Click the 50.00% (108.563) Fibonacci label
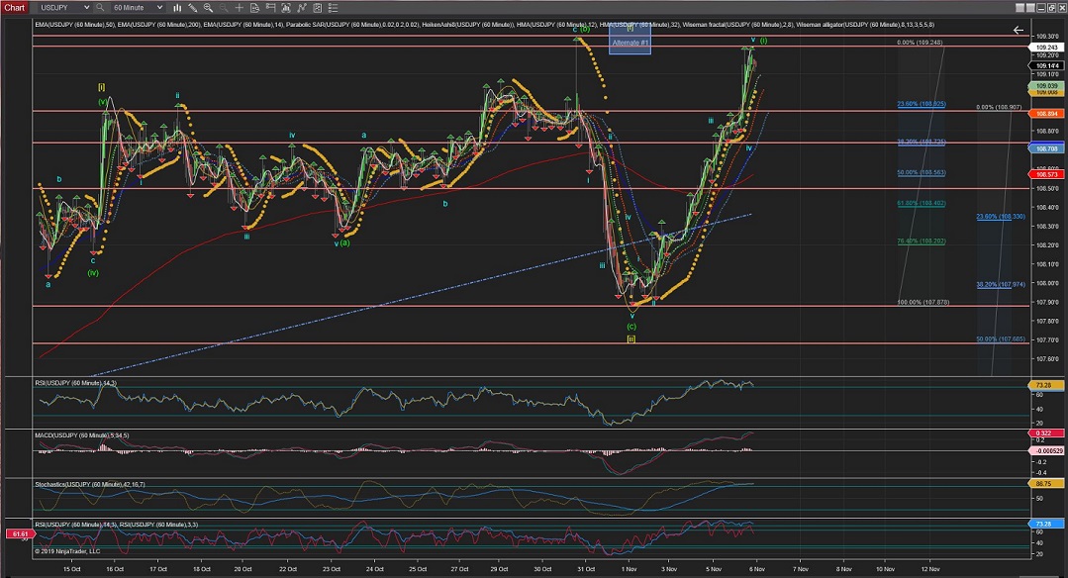This screenshot has width=1068, height=578. coord(921,172)
